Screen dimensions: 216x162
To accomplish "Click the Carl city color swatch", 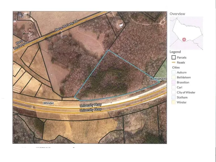I will [x=174, y=87].
